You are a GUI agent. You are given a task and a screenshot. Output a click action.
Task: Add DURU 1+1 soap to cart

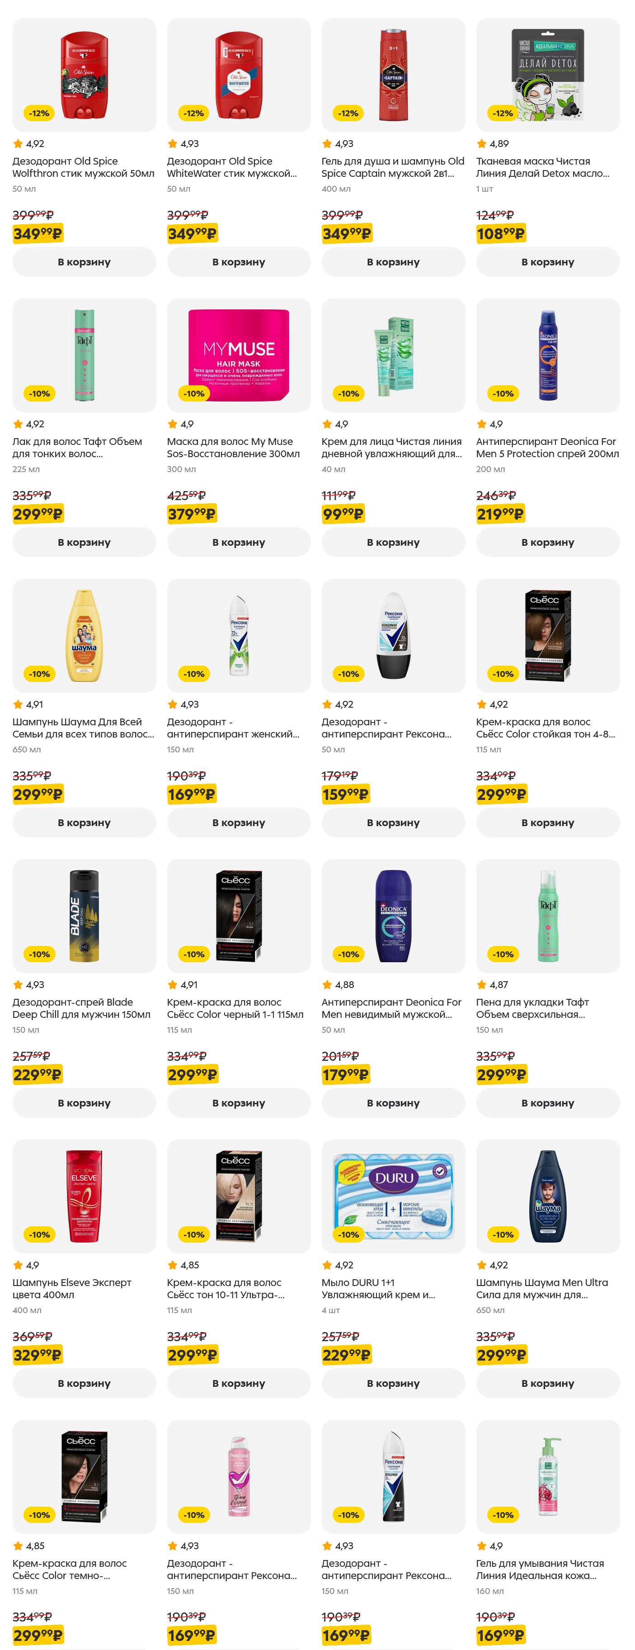click(393, 1383)
